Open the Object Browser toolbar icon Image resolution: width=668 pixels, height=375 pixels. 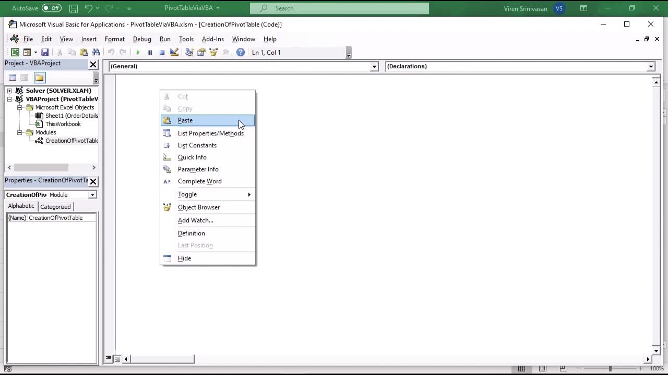tap(213, 52)
